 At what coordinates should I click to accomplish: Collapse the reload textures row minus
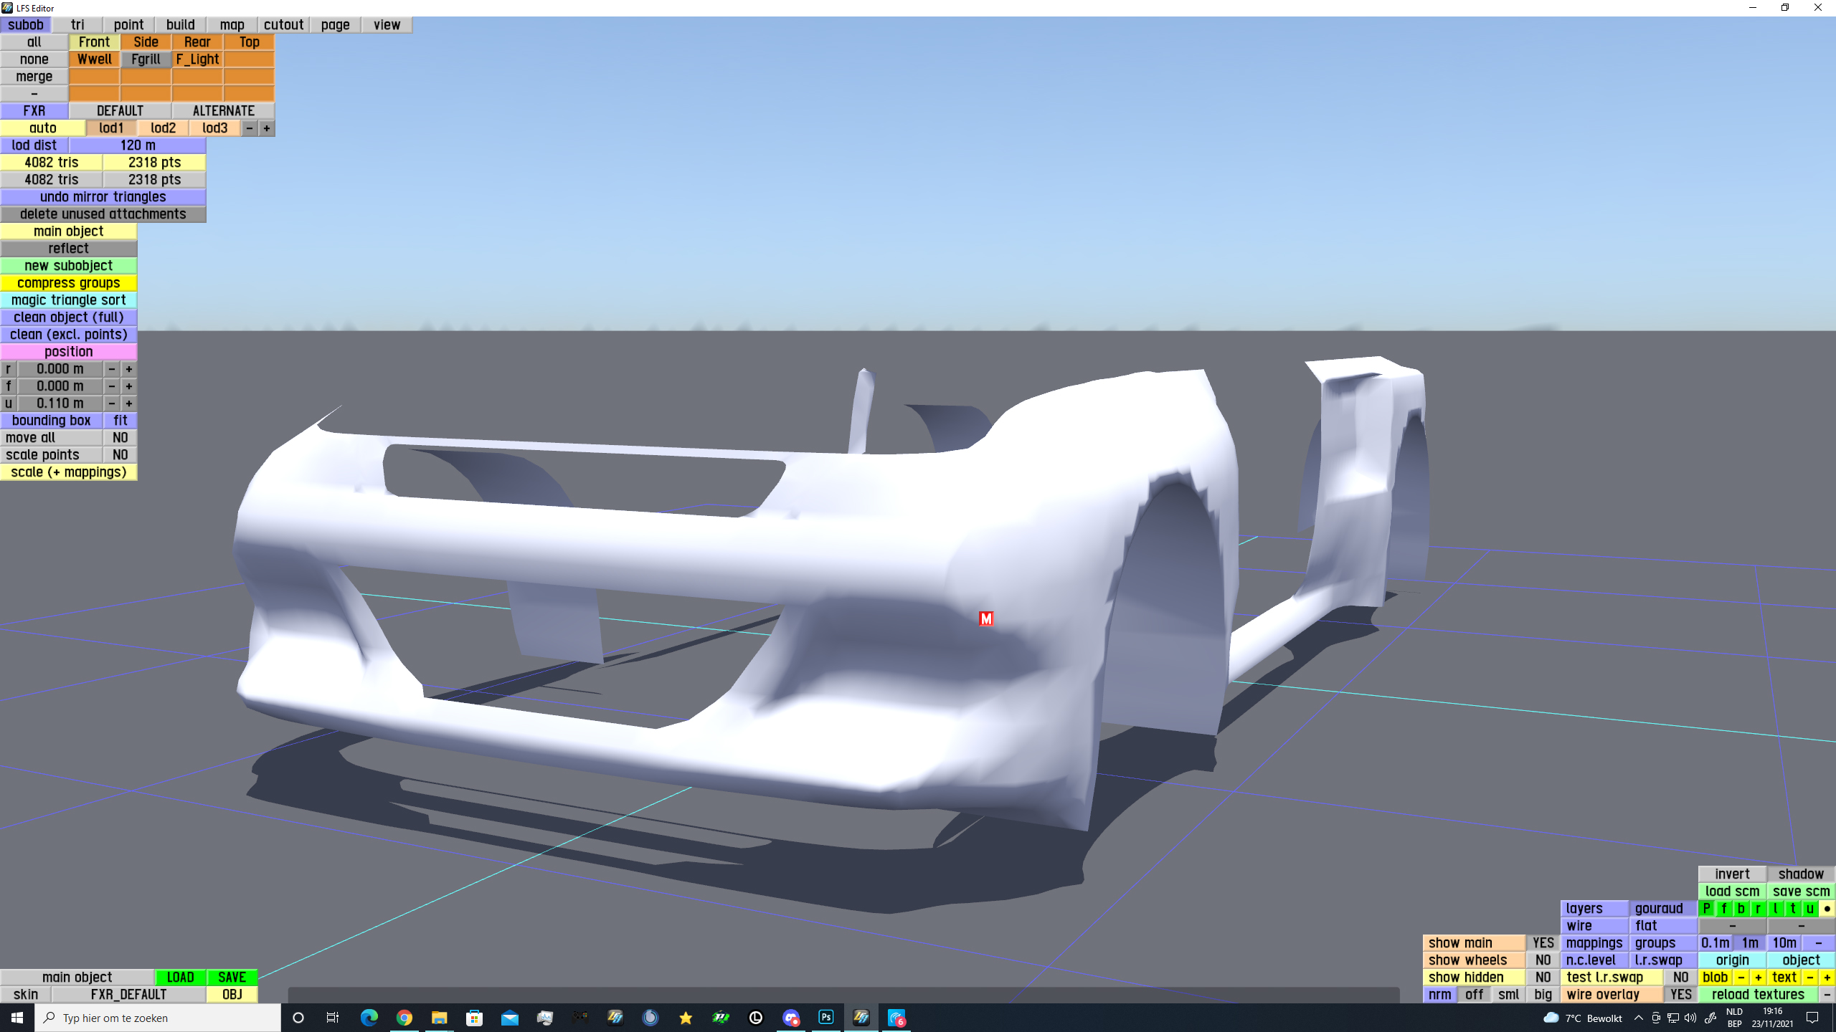click(x=1827, y=995)
